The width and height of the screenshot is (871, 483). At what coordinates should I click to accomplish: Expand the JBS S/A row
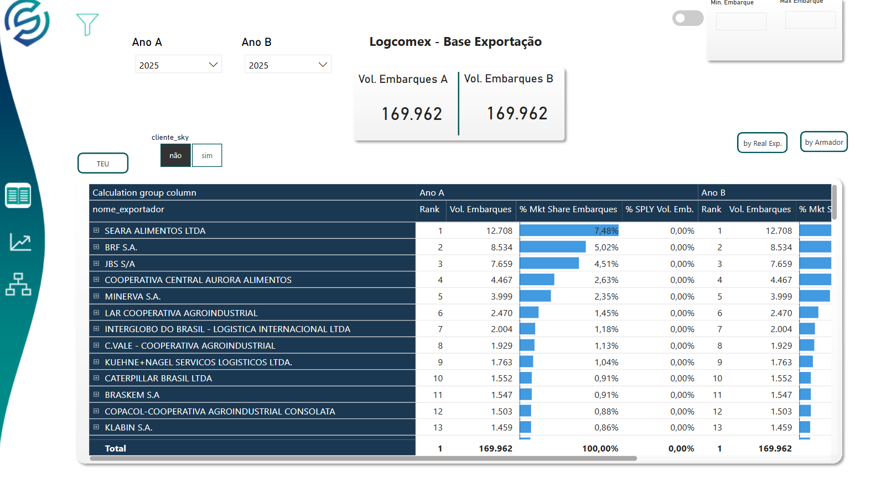coord(96,264)
